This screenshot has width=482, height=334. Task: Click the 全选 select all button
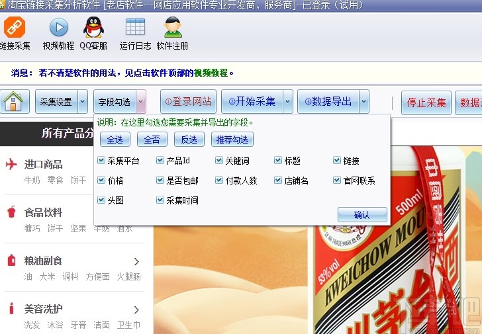115,140
